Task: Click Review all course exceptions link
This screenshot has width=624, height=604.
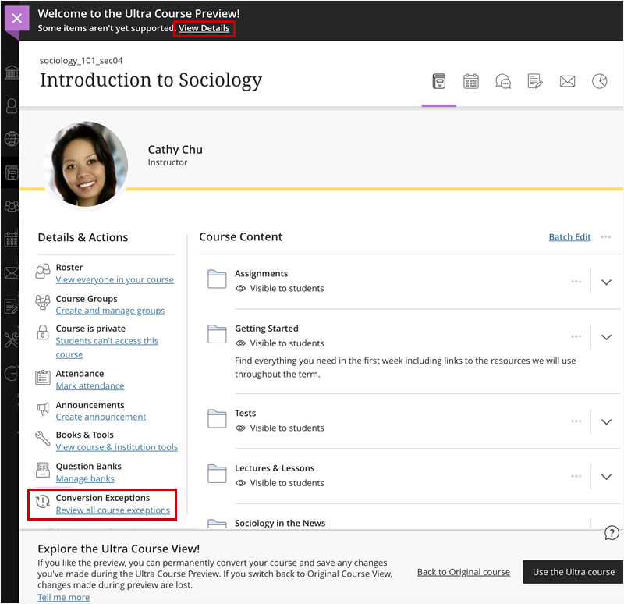Action: (x=112, y=510)
